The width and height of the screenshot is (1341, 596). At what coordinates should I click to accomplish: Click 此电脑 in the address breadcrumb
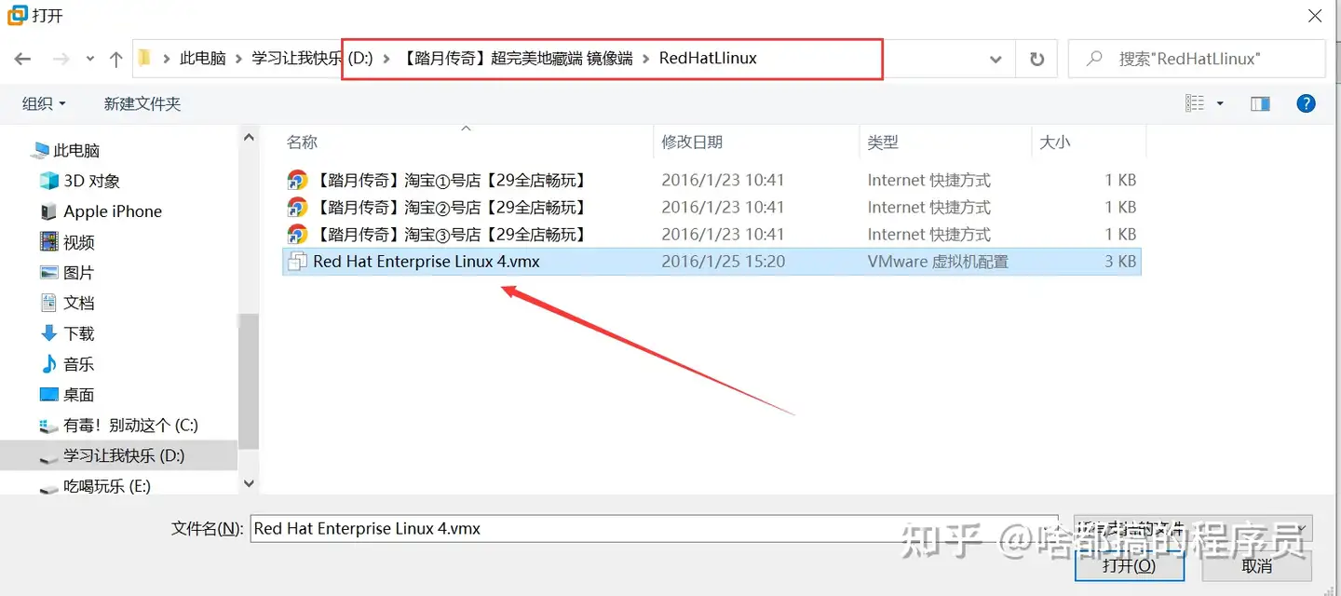point(203,59)
